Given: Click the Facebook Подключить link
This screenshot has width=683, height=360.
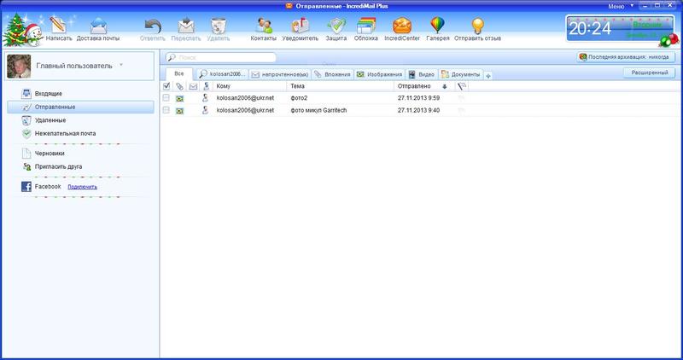Looking at the screenshot, I should pyautogui.click(x=82, y=186).
